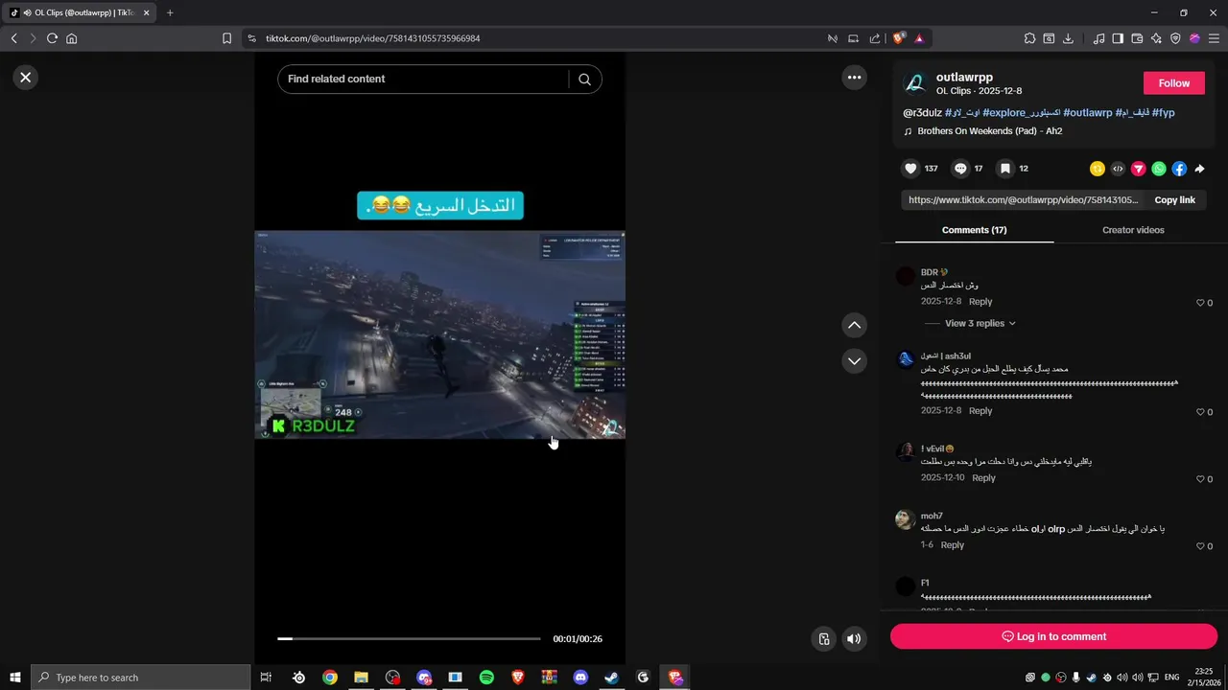Reload the page
Screen dimensions: 1228x690
click(52, 38)
